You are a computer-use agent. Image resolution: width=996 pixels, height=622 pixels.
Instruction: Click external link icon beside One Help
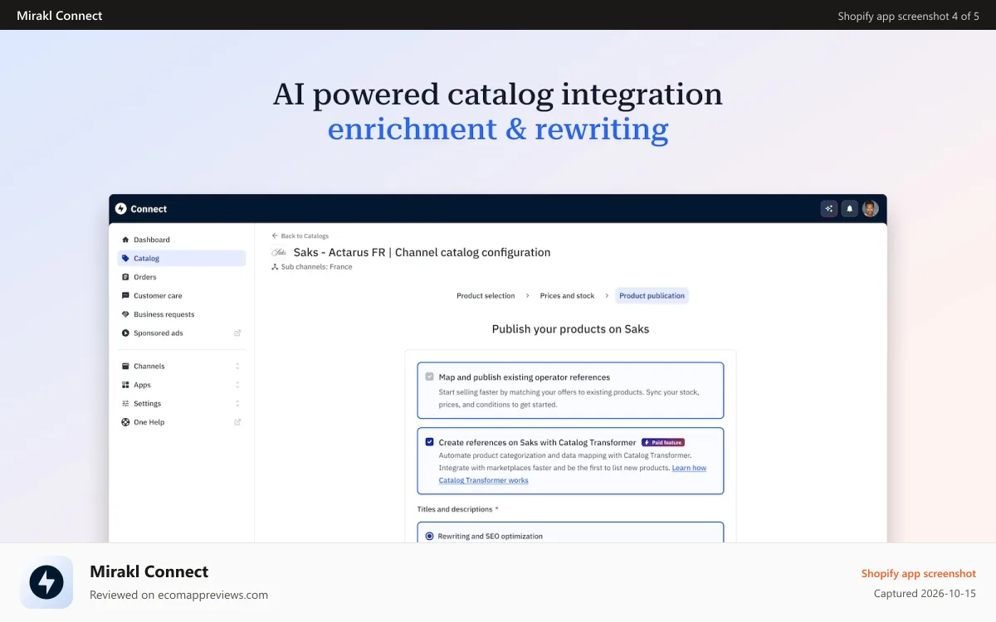coord(237,422)
